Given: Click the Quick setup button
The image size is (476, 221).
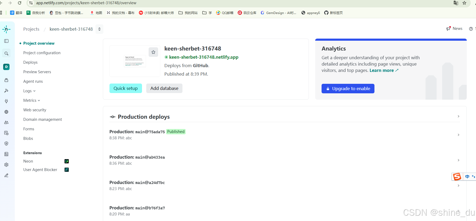Looking at the screenshot, I should [x=126, y=88].
